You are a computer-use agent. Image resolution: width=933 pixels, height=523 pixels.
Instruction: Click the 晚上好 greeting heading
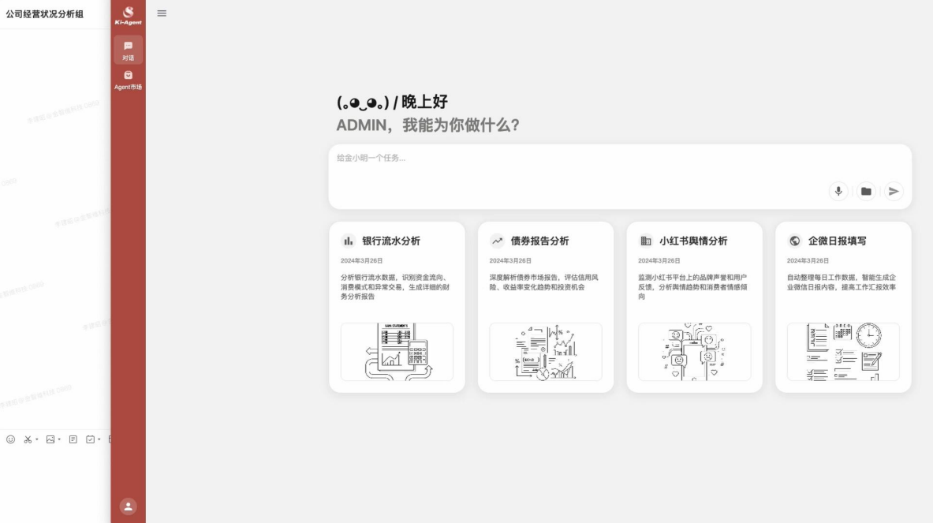[x=424, y=102]
